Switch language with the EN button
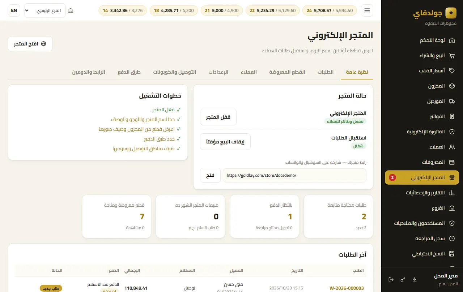The width and height of the screenshot is (463, 292). point(14,10)
